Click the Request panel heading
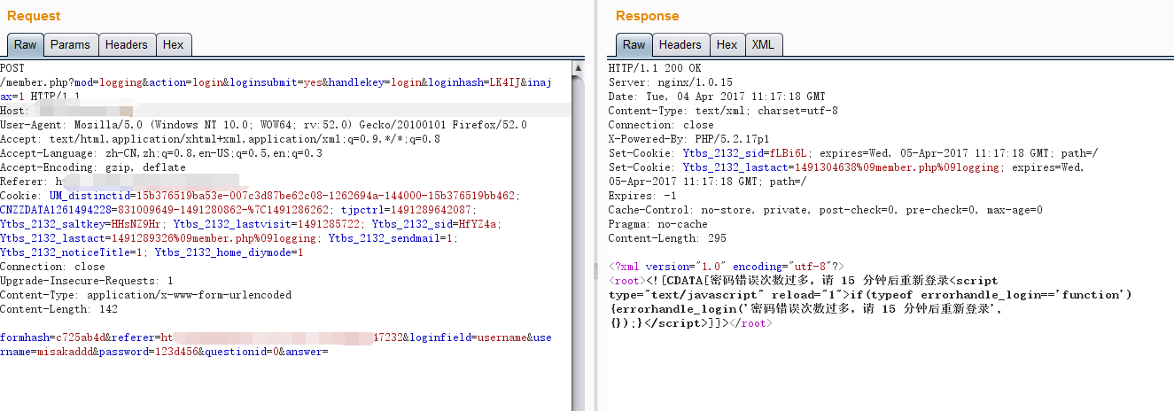 pos(34,16)
